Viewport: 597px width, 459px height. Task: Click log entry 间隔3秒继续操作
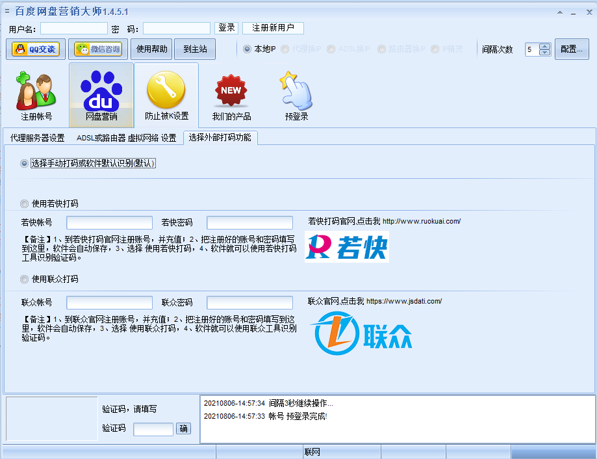(268, 403)
